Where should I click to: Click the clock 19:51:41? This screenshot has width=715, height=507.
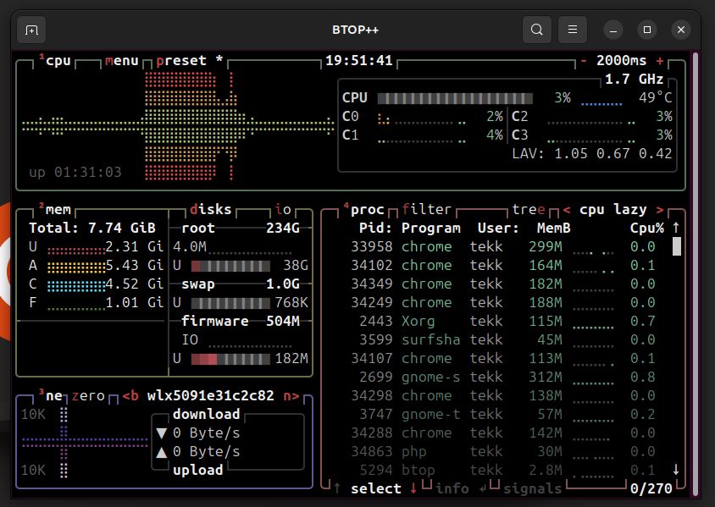click(x=359, y=61)
